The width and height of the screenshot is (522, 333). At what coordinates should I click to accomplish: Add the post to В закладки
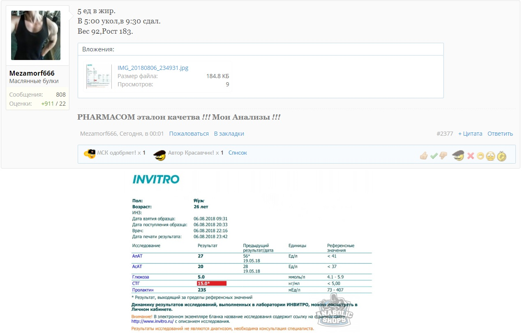pyautogui.click(x=229, y=134)
